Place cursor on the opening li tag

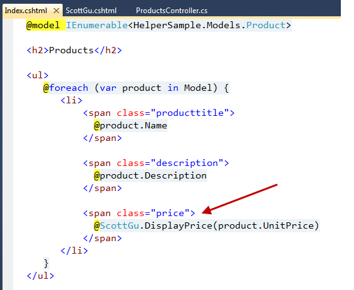pos(71,100)
